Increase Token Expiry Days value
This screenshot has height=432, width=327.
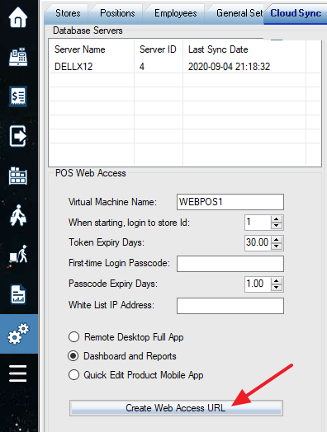click(277, 239)
